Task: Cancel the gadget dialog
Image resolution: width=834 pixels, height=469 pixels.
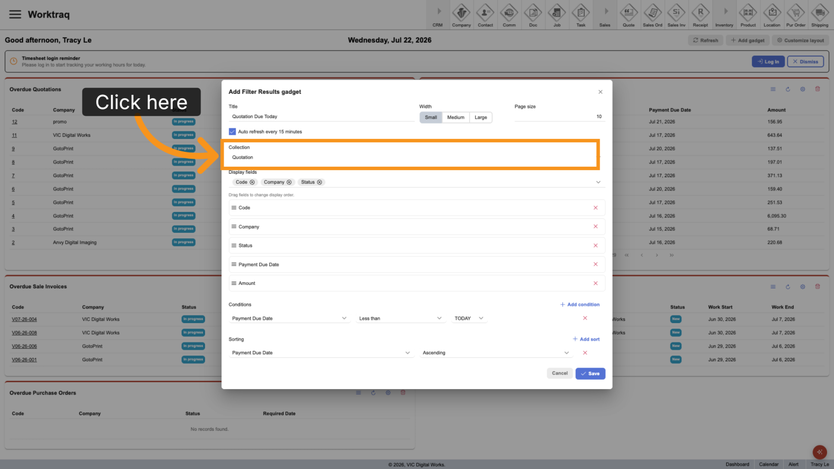Action: coord(559,373)
